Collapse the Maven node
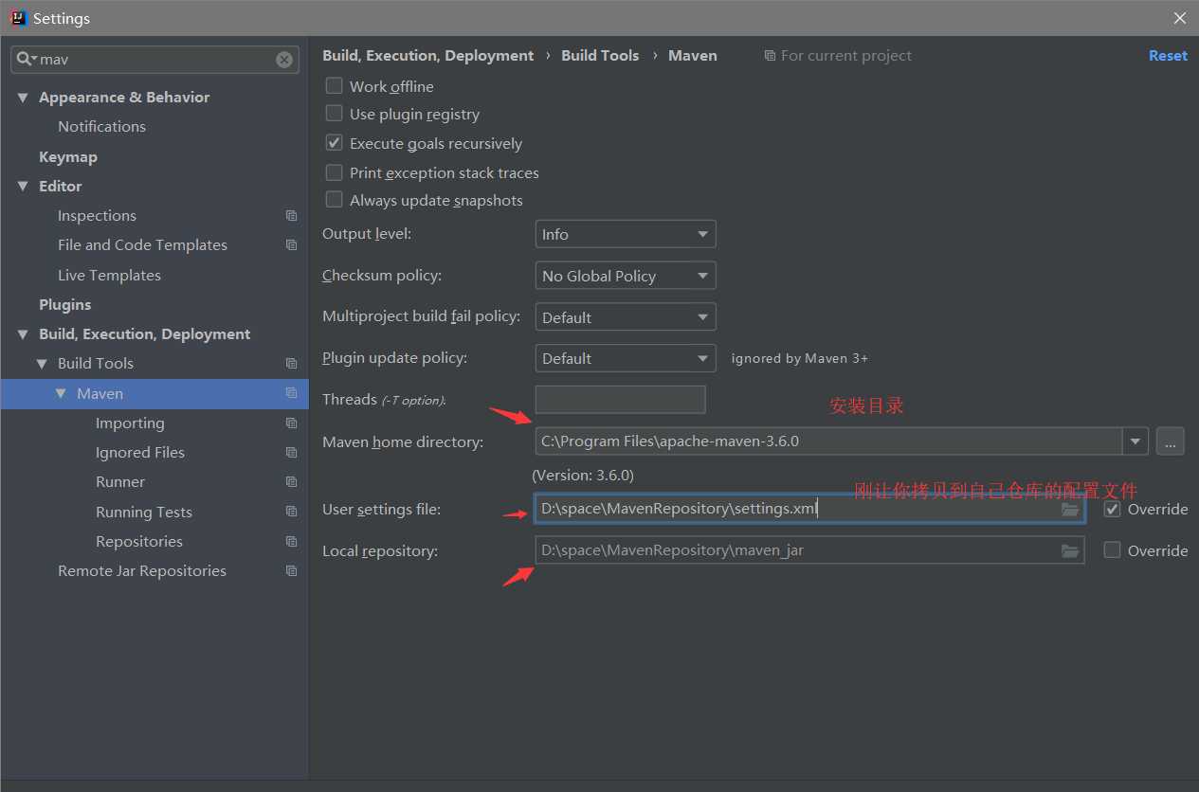Image resolution: width=1199 pixels, height=792 pixels. pyautogui.click(x=61, y=393)
